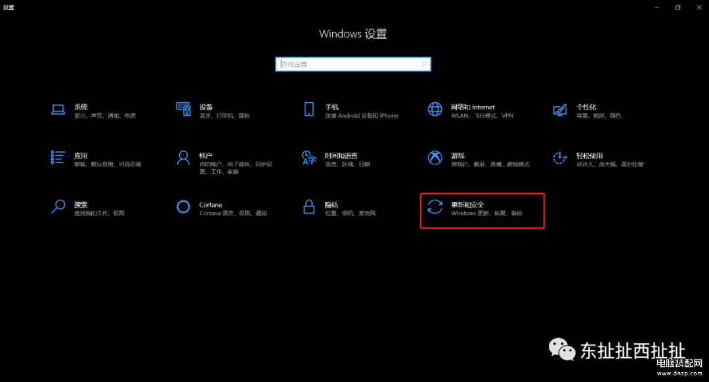This screenshot has width=709, height=382.
Task: Open the 网络和 Internet globe icon
Action: click(435, 109)
